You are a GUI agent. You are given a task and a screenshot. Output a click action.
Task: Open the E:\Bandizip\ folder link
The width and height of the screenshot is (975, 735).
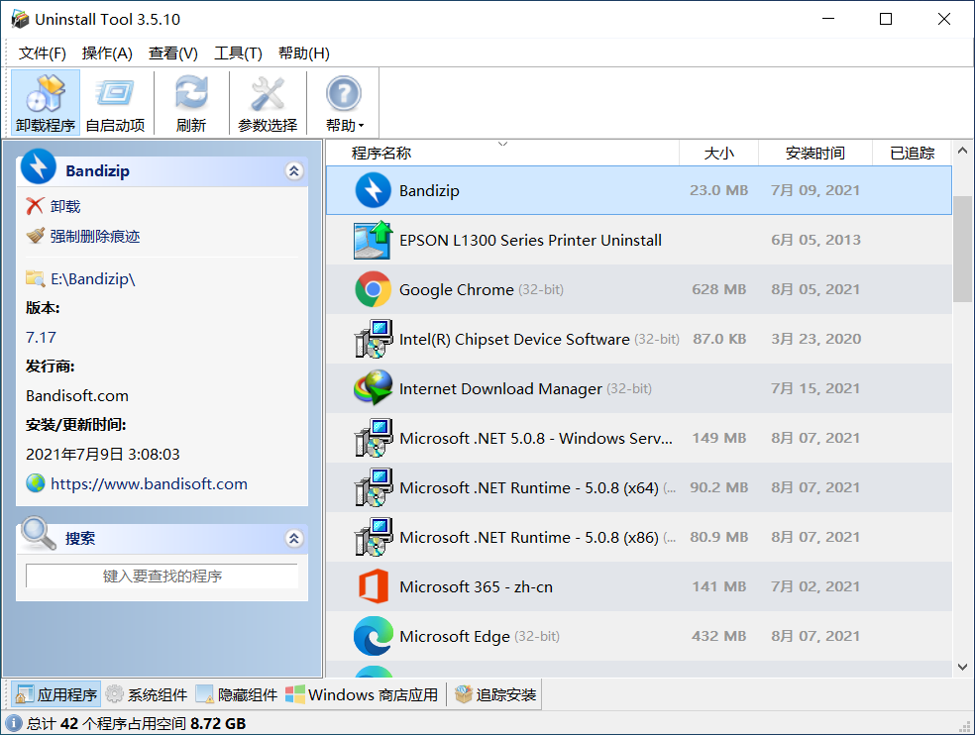tap(93, 278)
